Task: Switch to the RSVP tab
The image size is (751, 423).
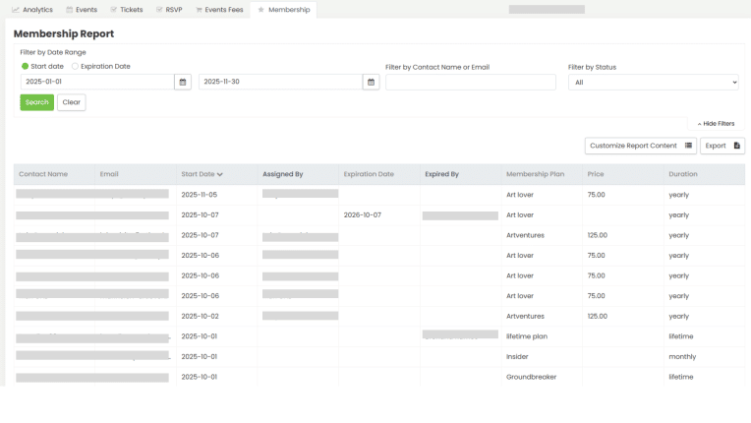Action: coord(171,10)
